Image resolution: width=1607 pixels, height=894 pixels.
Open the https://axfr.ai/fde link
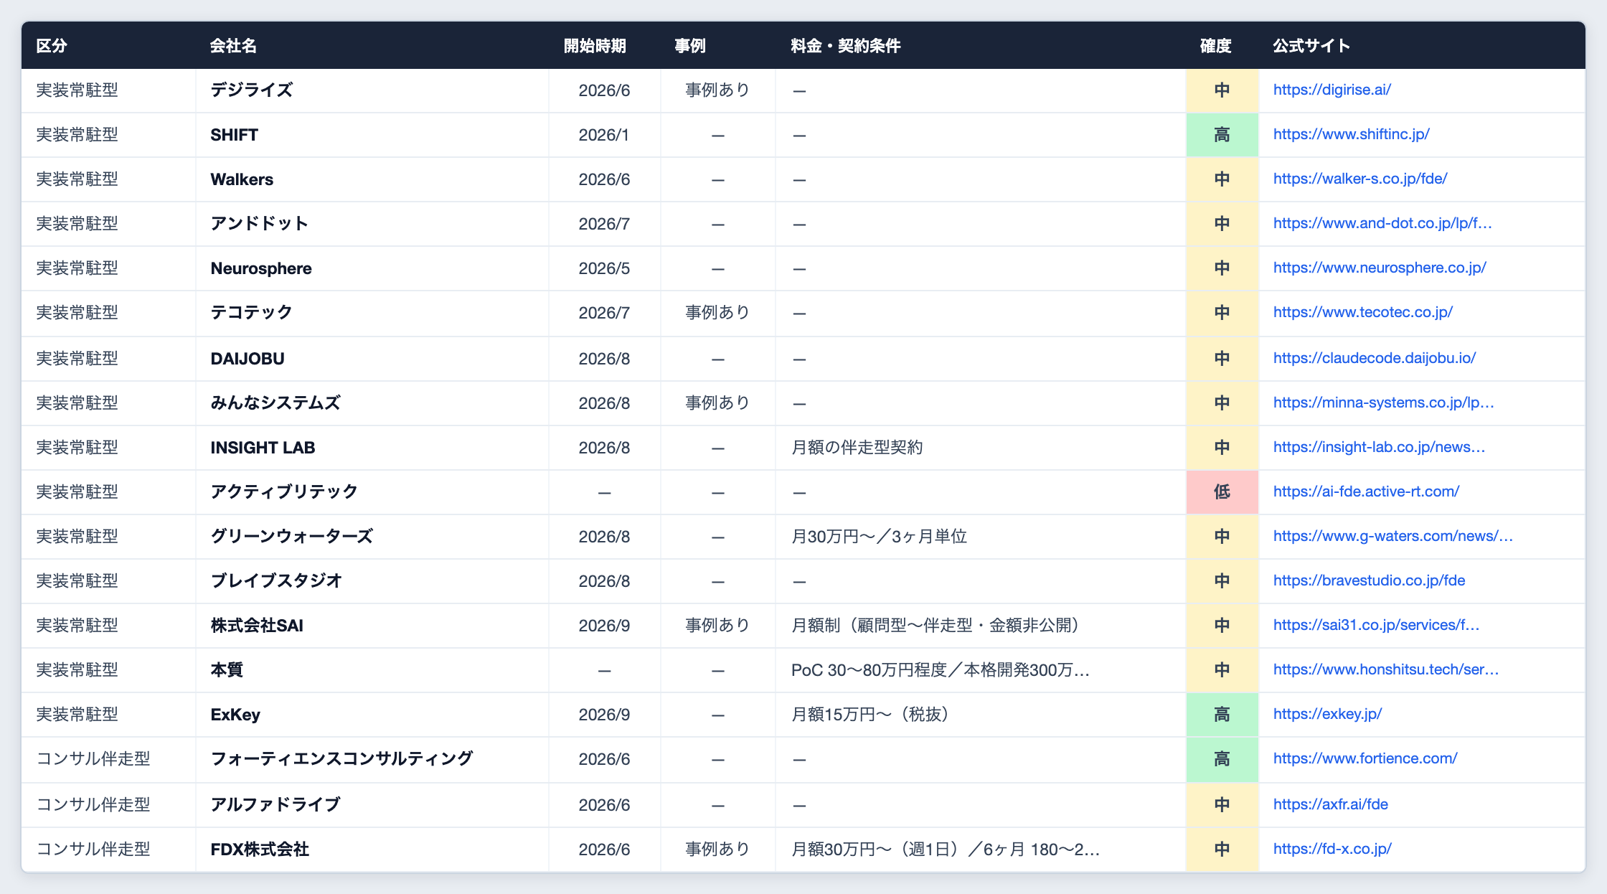click(x=1331, y=804)
